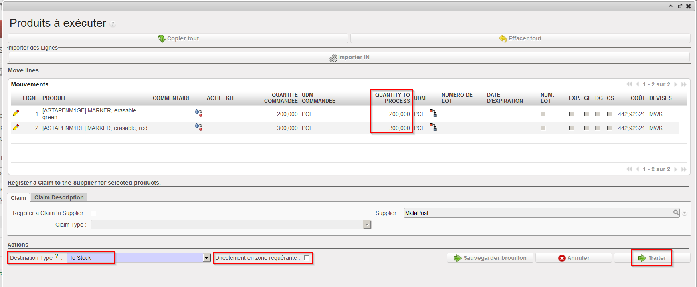697x287 pixels.
Task: Click split icon on red marker row
Action: tap(433, 128)
